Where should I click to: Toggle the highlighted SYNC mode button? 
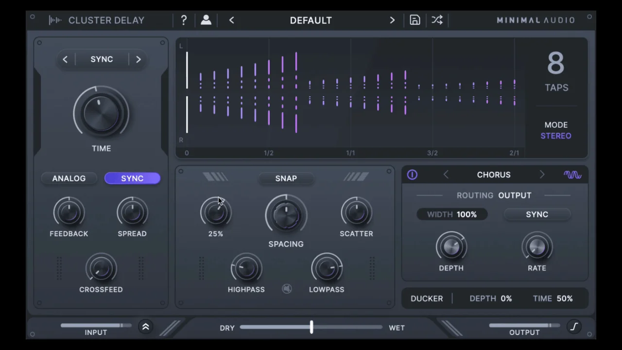click(x=132, y=178)
